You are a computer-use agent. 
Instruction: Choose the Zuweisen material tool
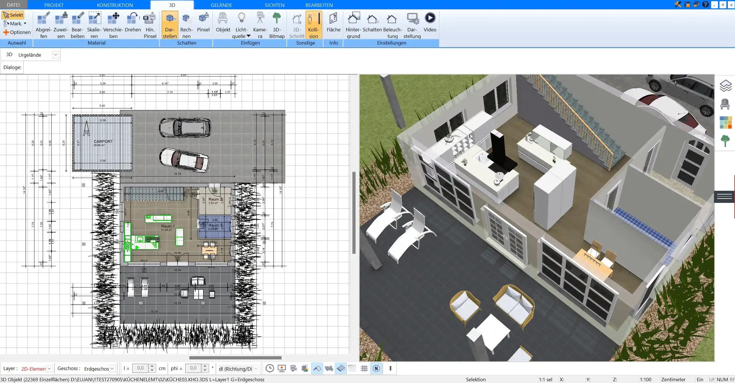pyautogui.click(x=61, y=25)
